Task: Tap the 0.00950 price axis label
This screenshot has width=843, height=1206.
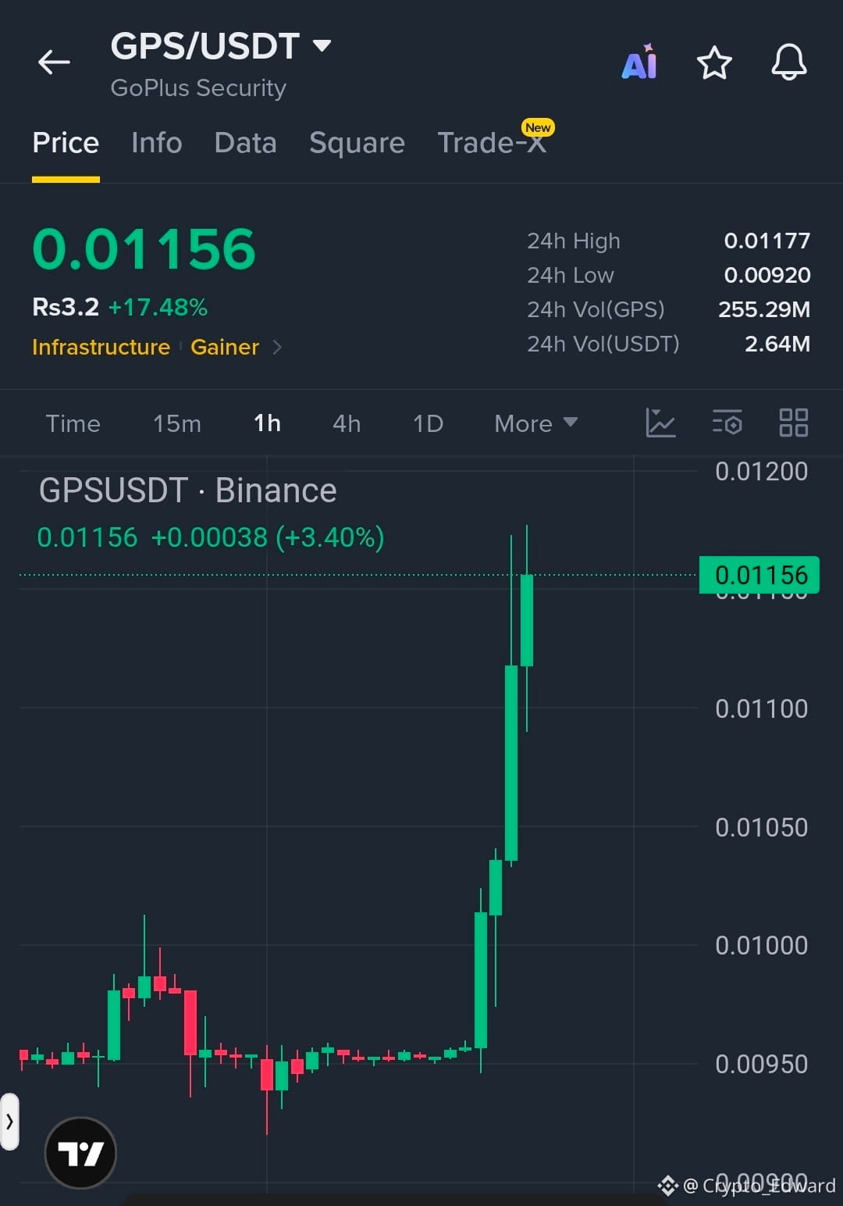Action: pos(761,1064)
